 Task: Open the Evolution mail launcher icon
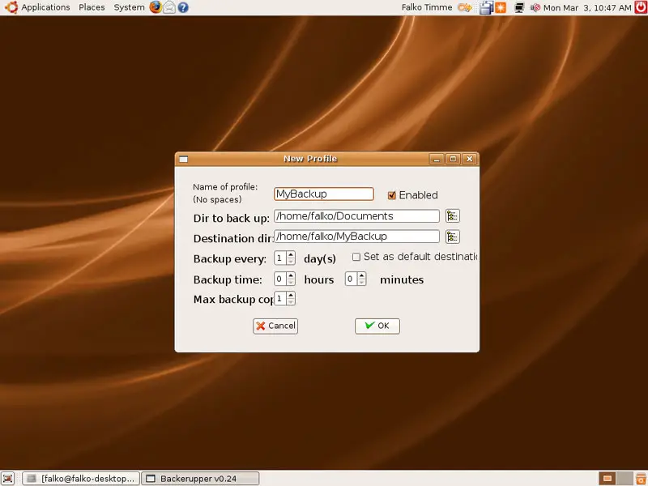(x=169, y=7)
